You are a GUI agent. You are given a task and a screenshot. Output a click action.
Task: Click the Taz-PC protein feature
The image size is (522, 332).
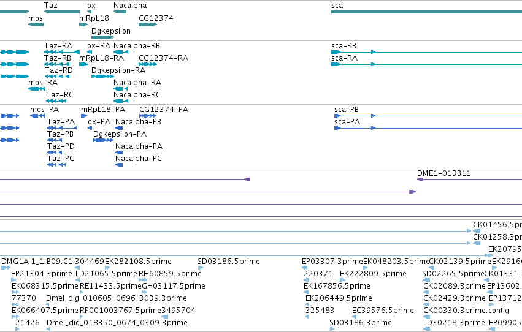(x=56, y=165)
